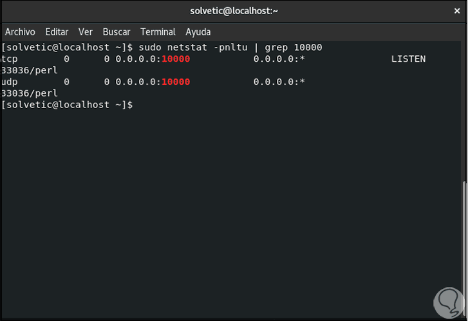
Task: Click the empty prompt on last line
Action: [x=136, y=104]
